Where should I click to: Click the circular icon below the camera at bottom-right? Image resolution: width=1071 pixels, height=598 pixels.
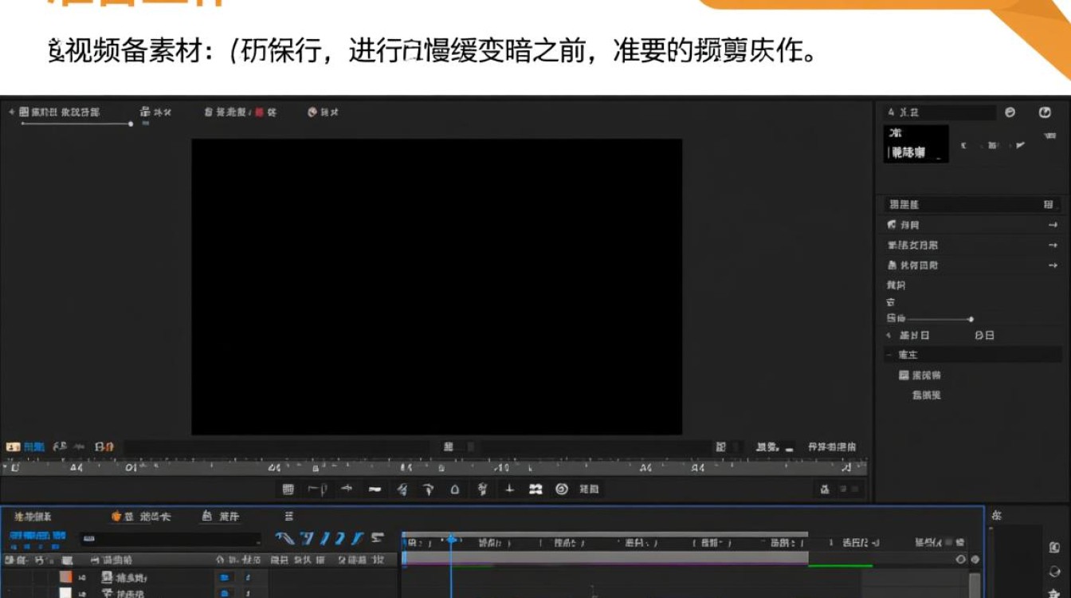[x=1054, y=571]
